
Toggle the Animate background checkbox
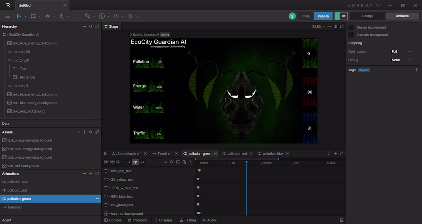(351, 35)
